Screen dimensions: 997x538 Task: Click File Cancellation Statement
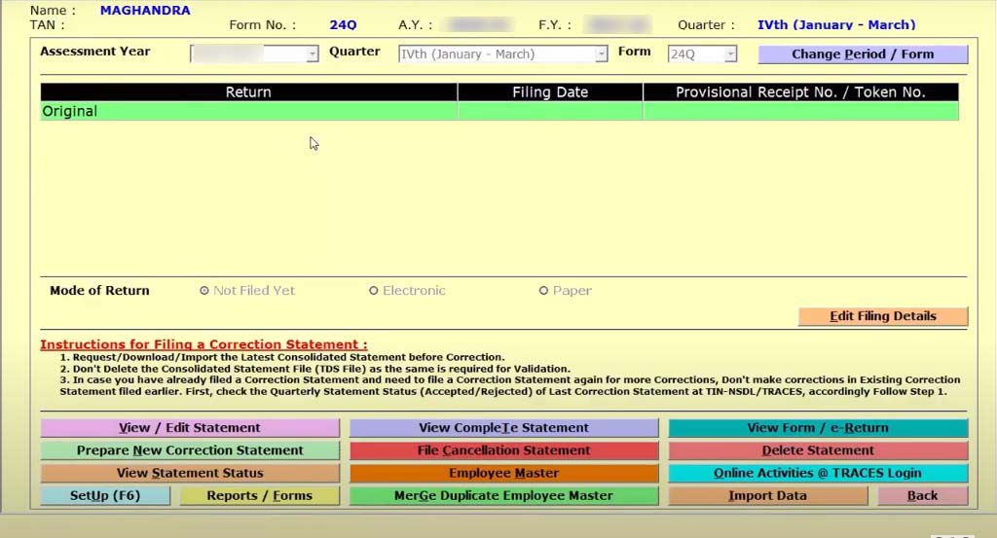503,450
